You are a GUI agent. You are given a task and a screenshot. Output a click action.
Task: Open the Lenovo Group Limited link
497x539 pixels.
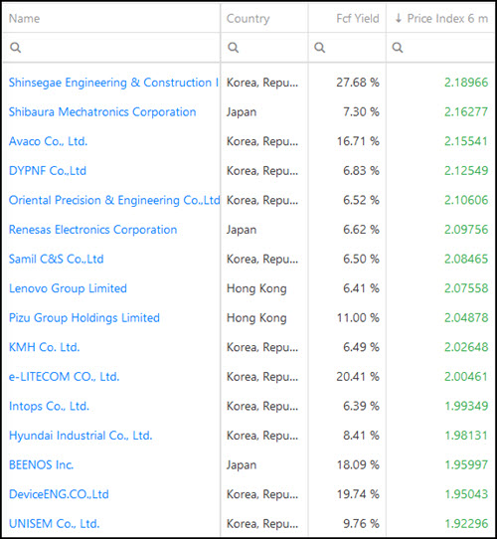click(x=68, y=288)
